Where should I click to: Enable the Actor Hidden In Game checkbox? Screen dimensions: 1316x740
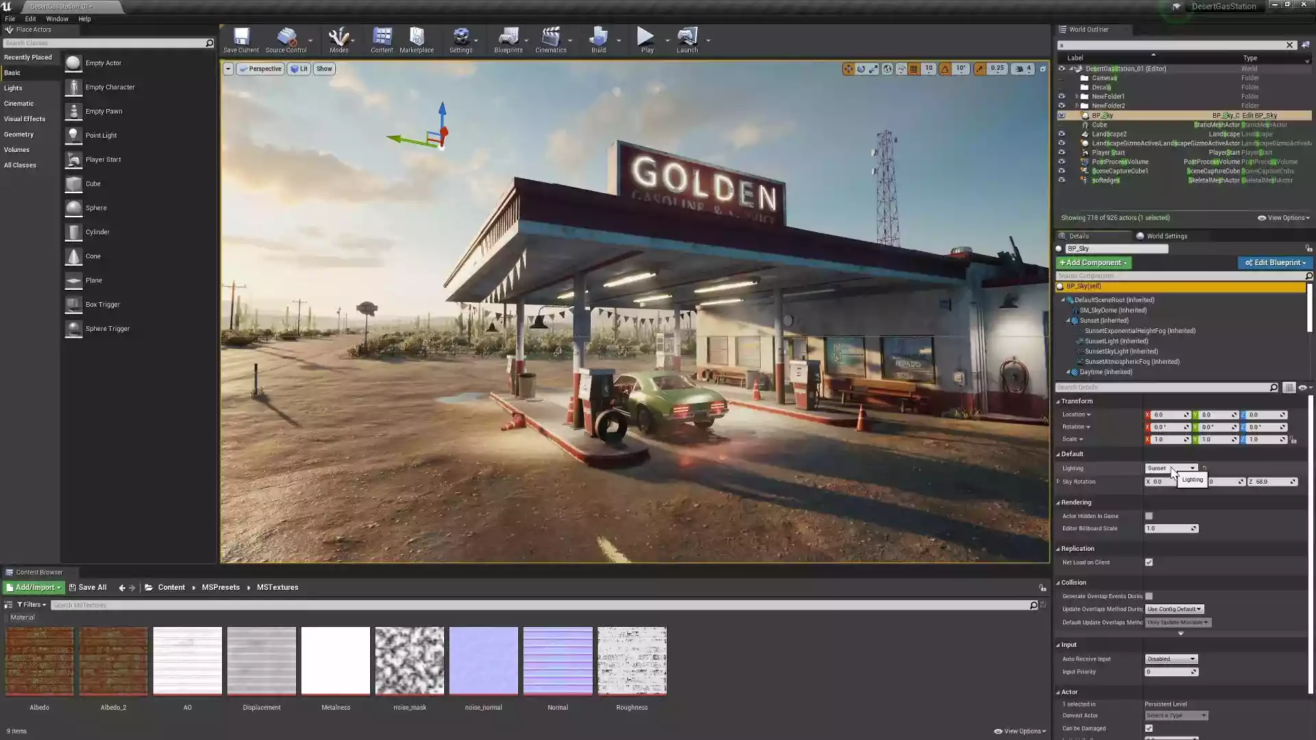pos(1149,516)
